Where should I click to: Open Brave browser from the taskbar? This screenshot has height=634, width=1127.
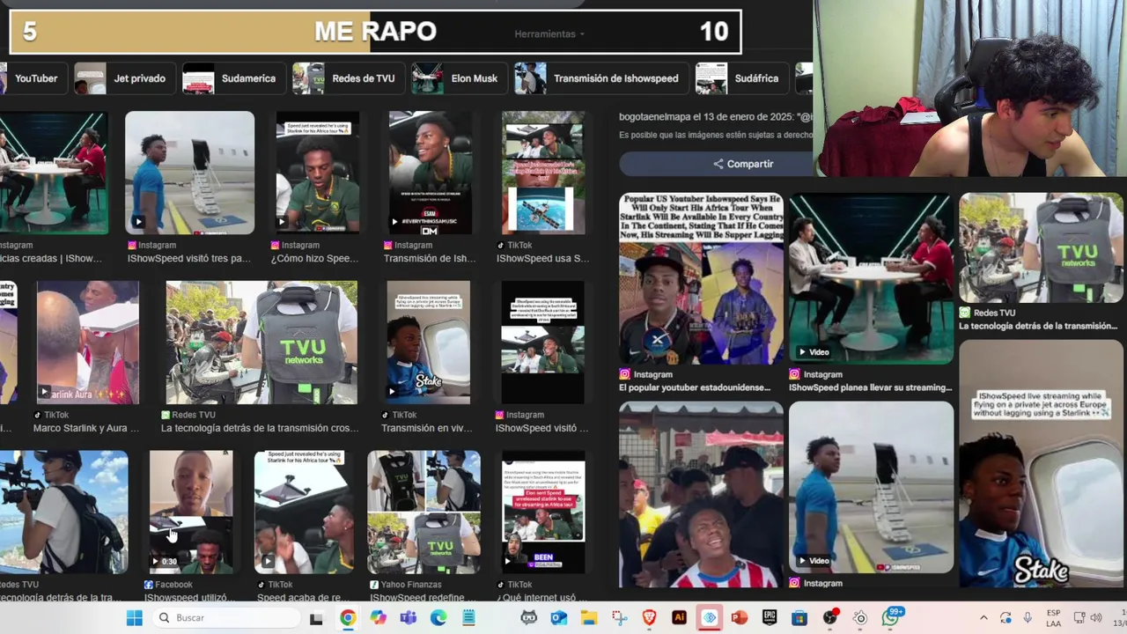(x=649, y=617)
